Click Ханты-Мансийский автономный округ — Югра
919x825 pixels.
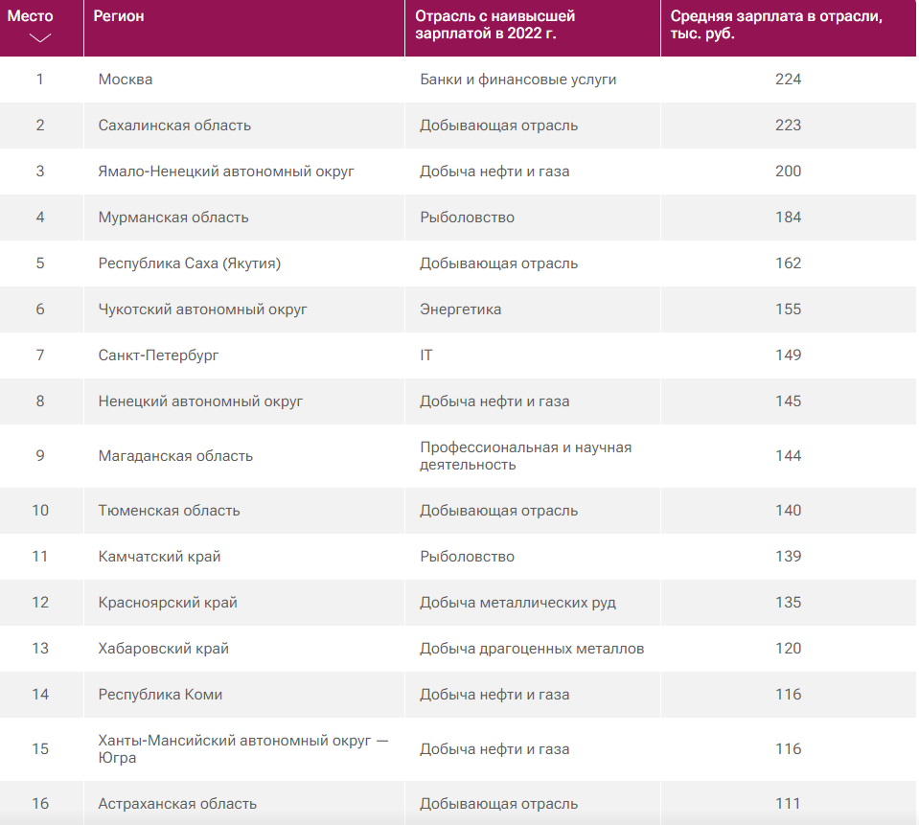243,749
